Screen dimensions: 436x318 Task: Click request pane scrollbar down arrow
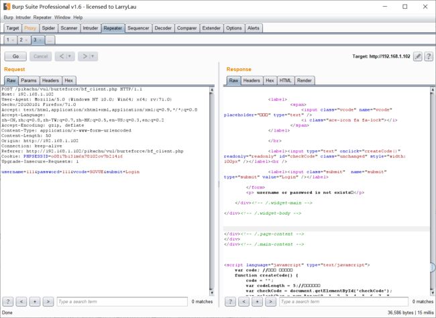[211, 293]
